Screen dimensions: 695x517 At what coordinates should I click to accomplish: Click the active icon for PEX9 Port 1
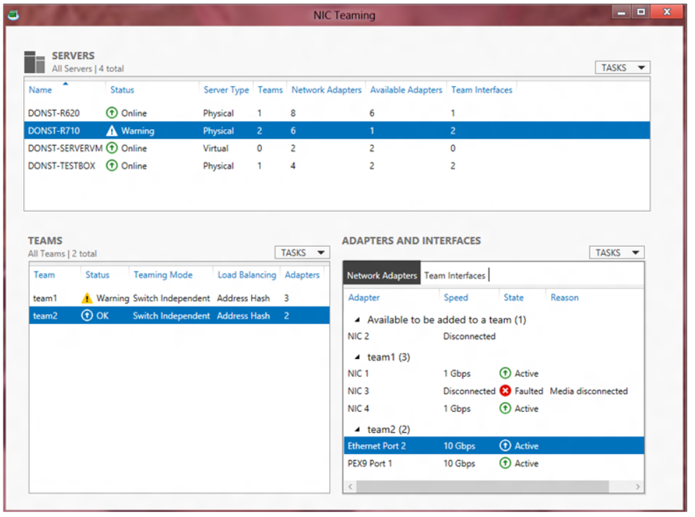point(505,464)
